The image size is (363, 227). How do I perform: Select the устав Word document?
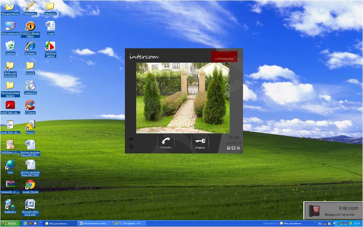pyautogui.click(x=50, y=28)
